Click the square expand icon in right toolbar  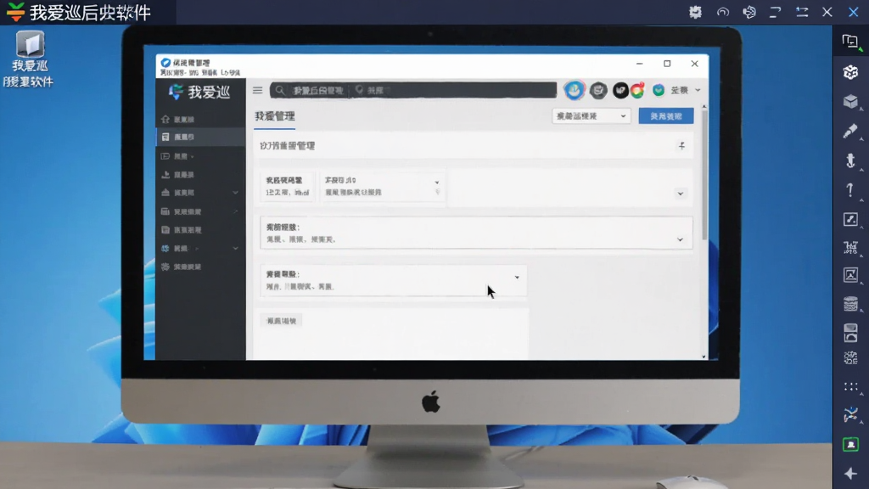coord(850,219)
